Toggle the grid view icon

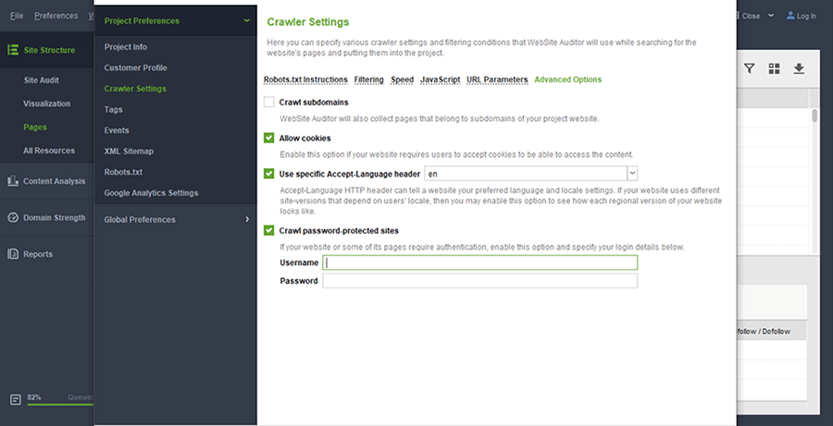click(774, 68)
